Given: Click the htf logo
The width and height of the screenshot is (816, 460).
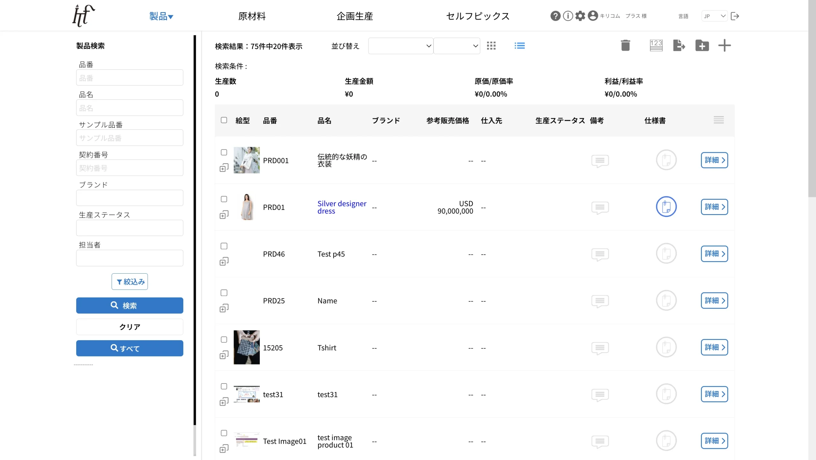Looking at the screenshot, I should click(84, 16).
